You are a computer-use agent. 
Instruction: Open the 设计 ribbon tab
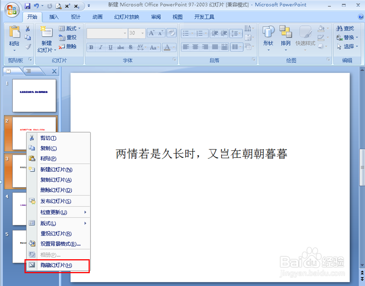coord(75,17)
